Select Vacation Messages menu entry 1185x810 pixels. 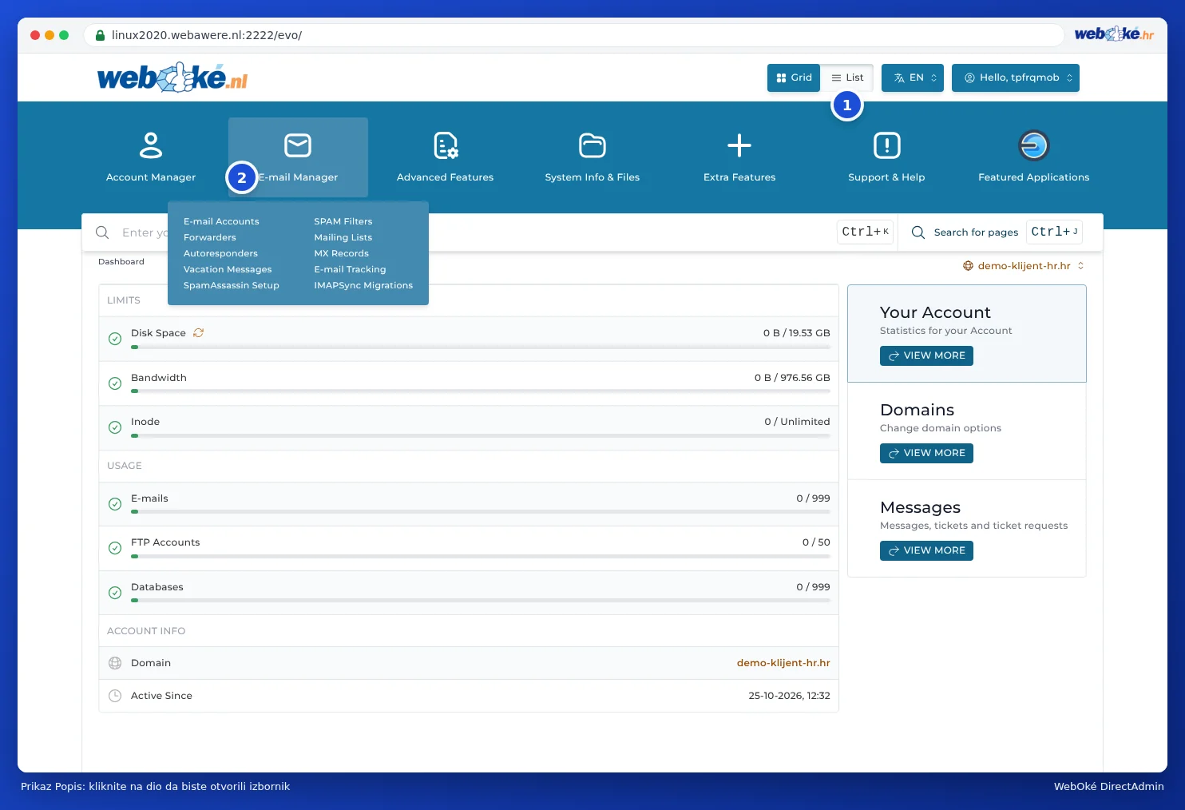pyautogui.click(x=228, y=269)
